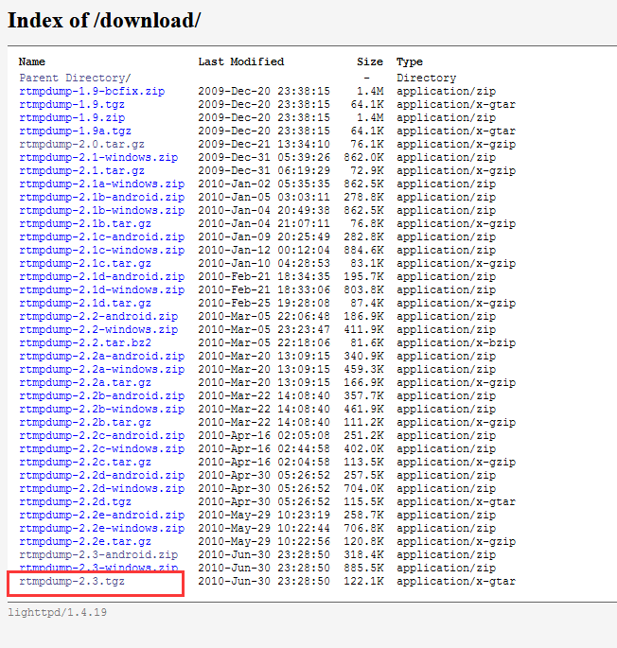
Task: Select rtmpdump-2.2c.tar.gz link
Action: click(x=85, y=462)
